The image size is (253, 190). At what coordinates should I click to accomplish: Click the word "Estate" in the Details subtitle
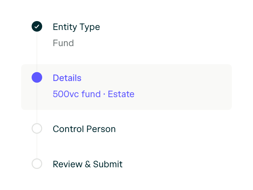coord(121,94)
